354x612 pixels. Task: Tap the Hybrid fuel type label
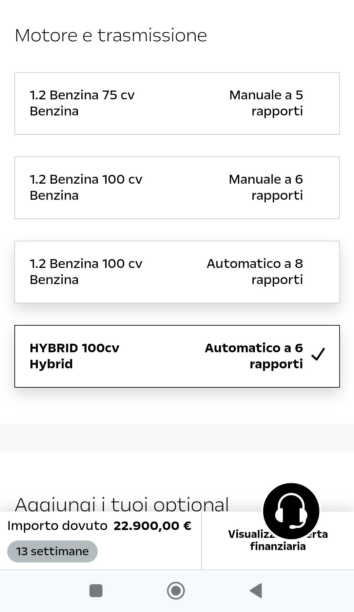(x=51, y=364)
